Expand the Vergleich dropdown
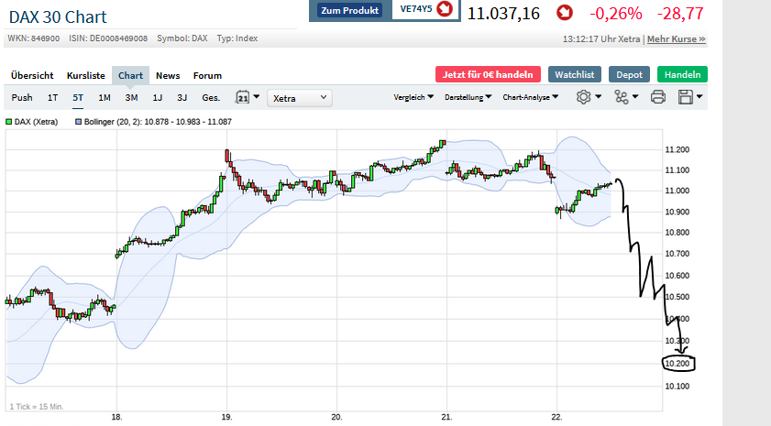Screen dimensions: 771x426 coord(413,97)
